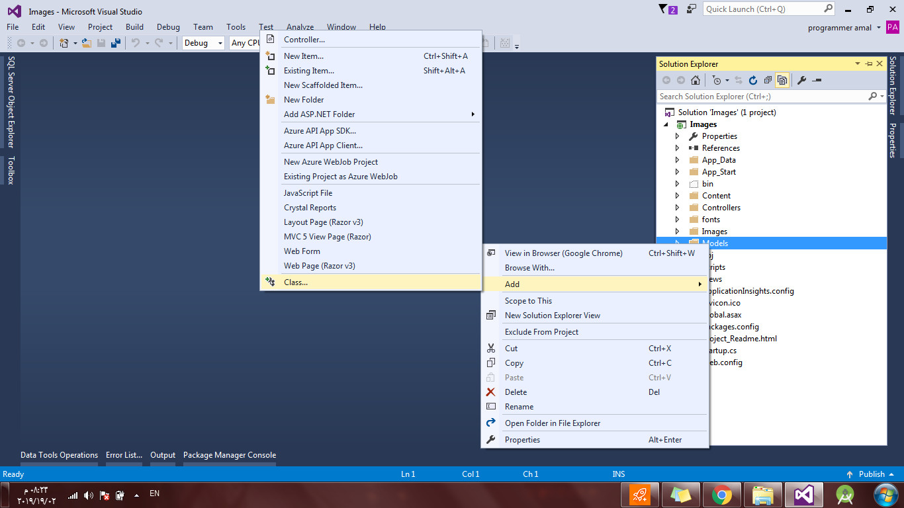Select the fonts folder in the tree

pyautogui.click(x=711, y=220)
